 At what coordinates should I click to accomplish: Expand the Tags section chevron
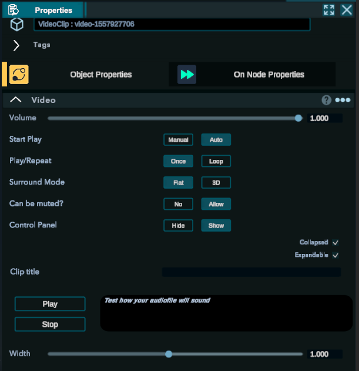pyautogui.click(x=16, y=45)
